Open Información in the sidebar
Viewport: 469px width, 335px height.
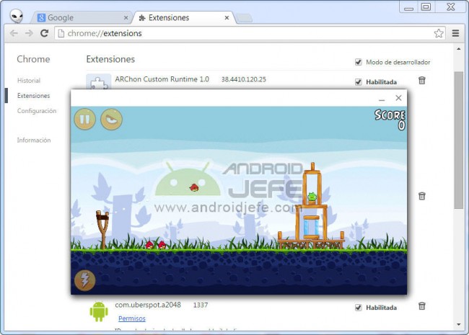pos(34,140)
